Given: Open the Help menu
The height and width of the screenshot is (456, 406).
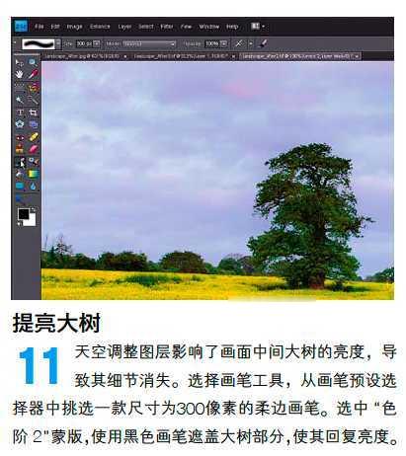Looking at the screenshot, I should click(232, 27).
